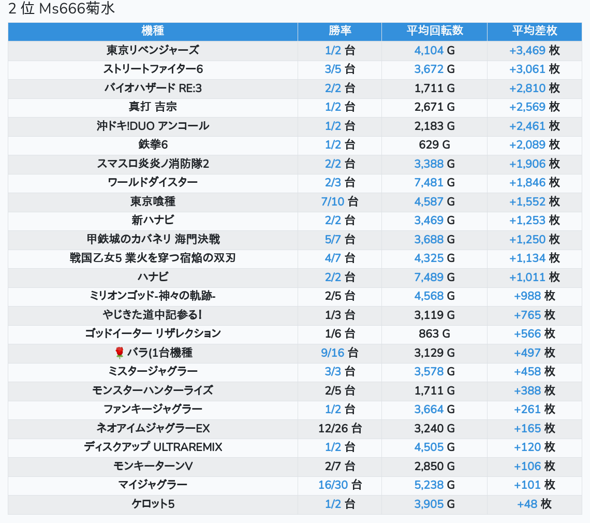Select the machine name バイオハザード RE:3
The height and width of the screenshot is (523, 590).
[x=153, y=88]
